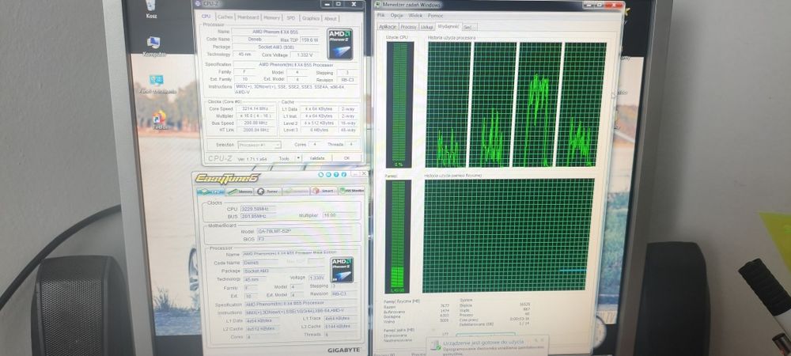The height and width of the screenshot is (356, 791).
Task: Click the HT Link value in CPU-Z
Action: pyautogui.click(x=255, y=130)
